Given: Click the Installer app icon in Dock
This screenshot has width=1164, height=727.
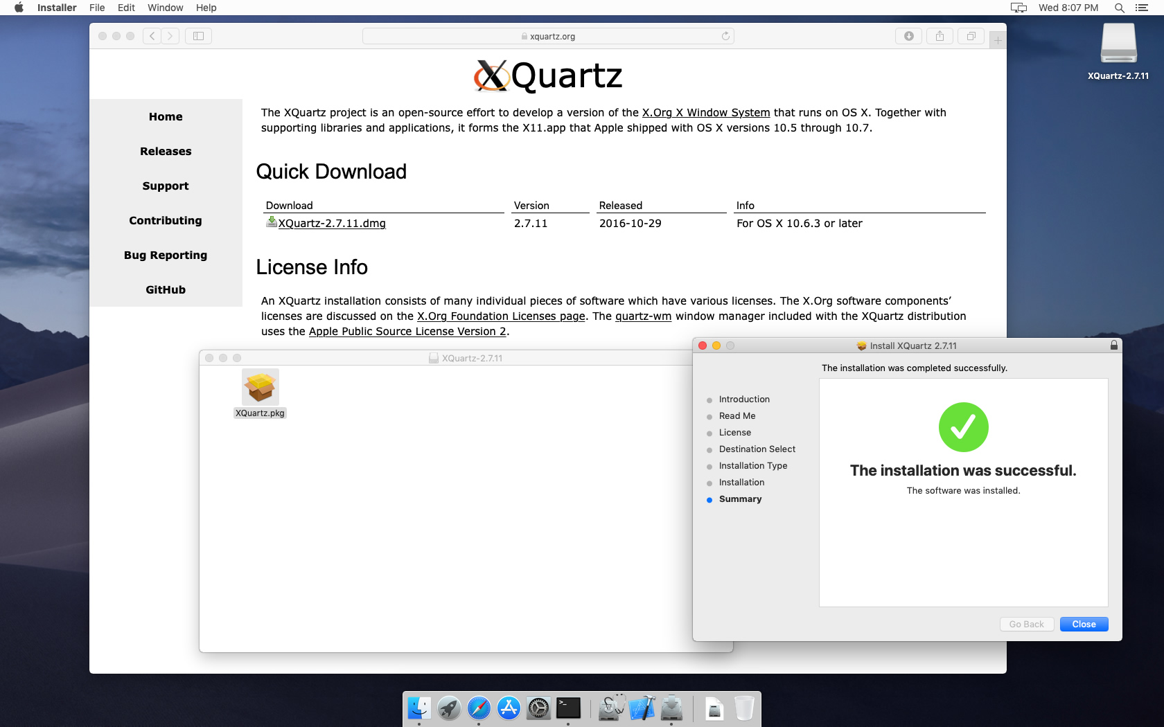Looking at the screenshot, I should (671, 708).
